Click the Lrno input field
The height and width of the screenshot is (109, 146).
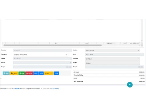pos(114,54)
